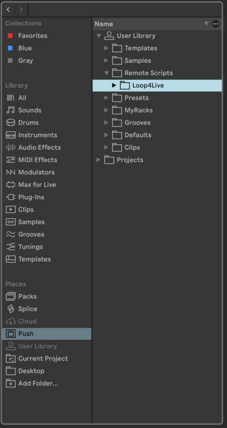Click the Name column header

click(x=104, y=24)
